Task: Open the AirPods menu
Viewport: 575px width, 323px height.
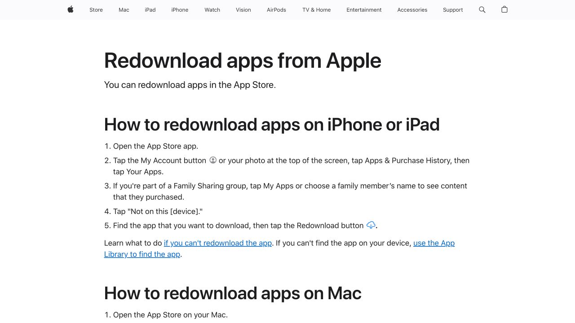Action: coord(276,10)
